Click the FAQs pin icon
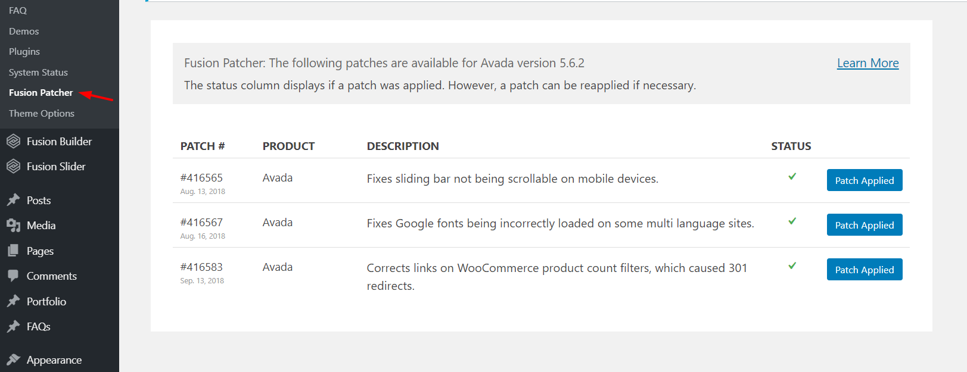967x372 pixels. pos(13,326)
